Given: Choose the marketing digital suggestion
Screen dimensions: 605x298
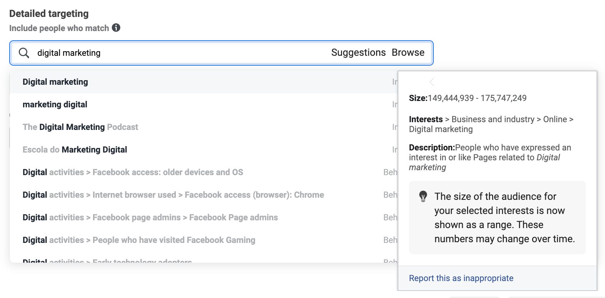Looking at the screenshot, I should 55,105.
